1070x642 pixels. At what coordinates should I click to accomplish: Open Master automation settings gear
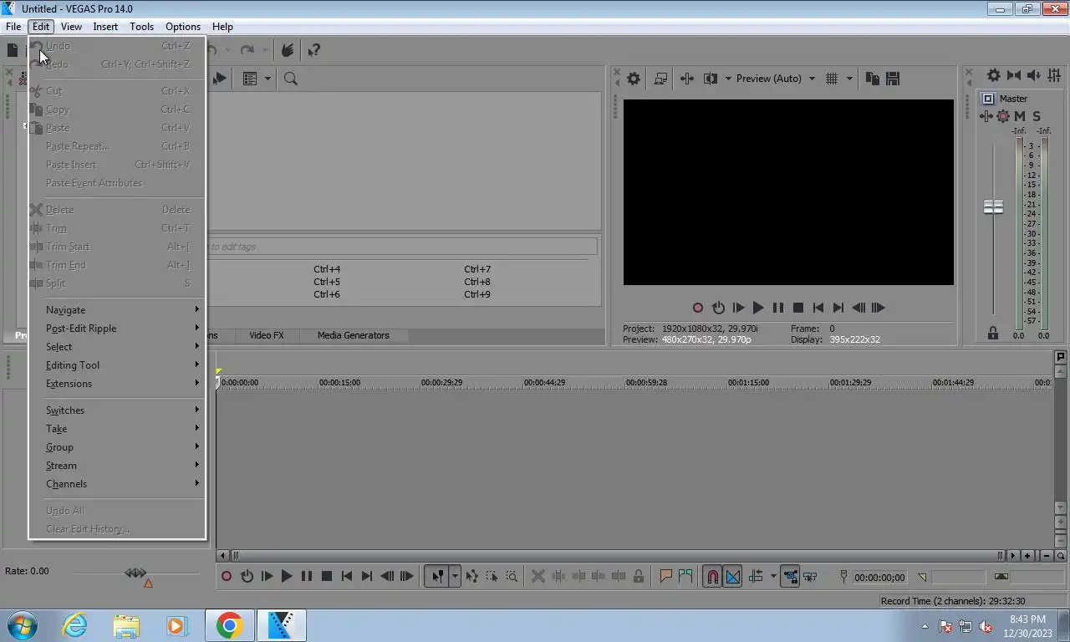[1003, 116]
